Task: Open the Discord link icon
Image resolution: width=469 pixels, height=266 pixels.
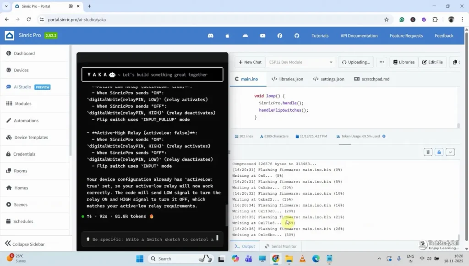Action: click(x=210, y=36)
